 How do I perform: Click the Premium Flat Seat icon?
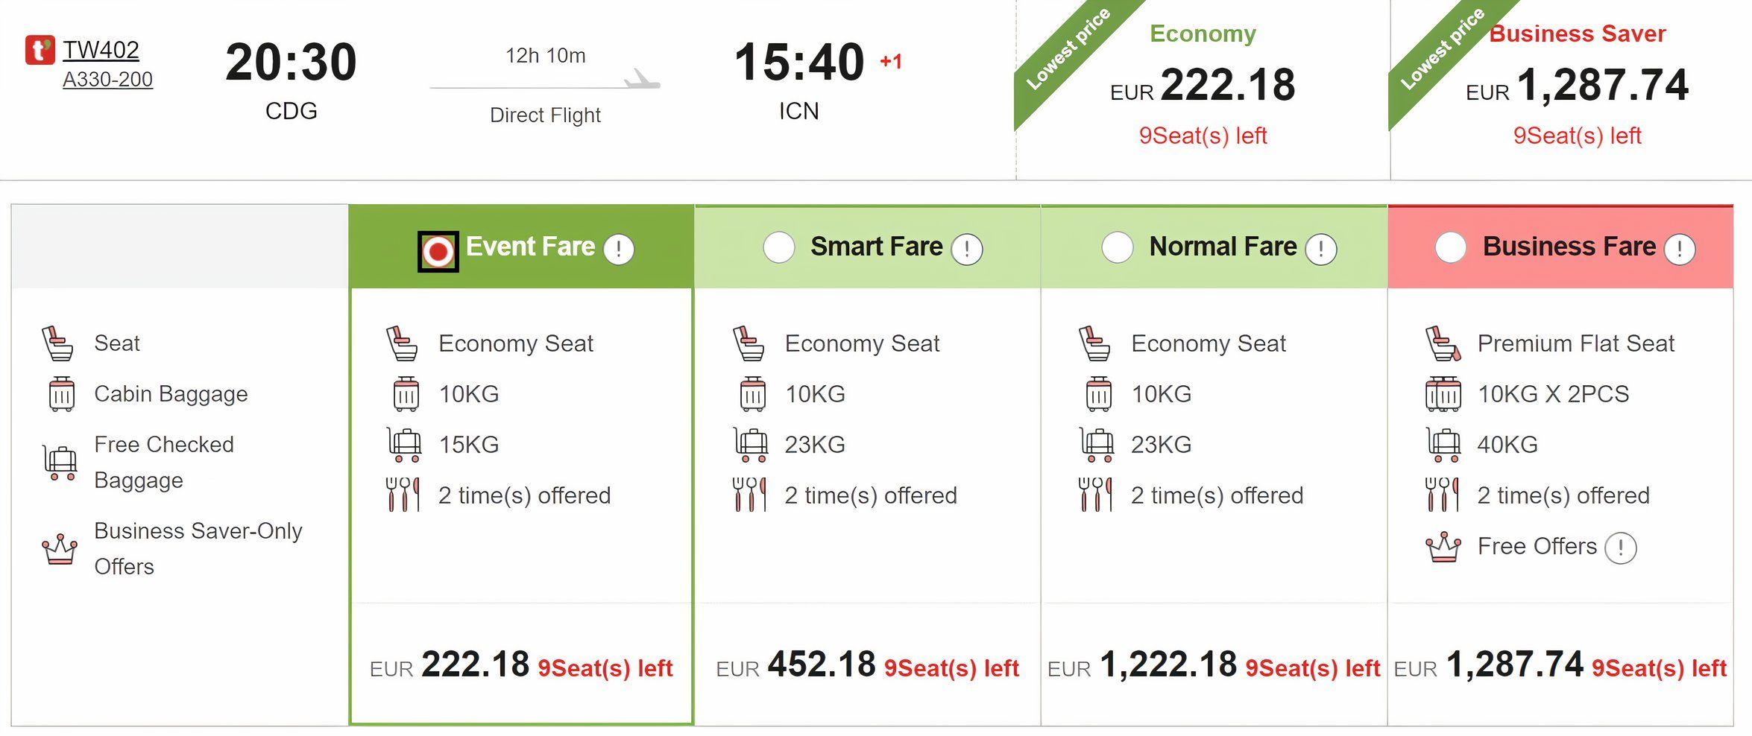pyautogui.click(x=1443, y=343)
